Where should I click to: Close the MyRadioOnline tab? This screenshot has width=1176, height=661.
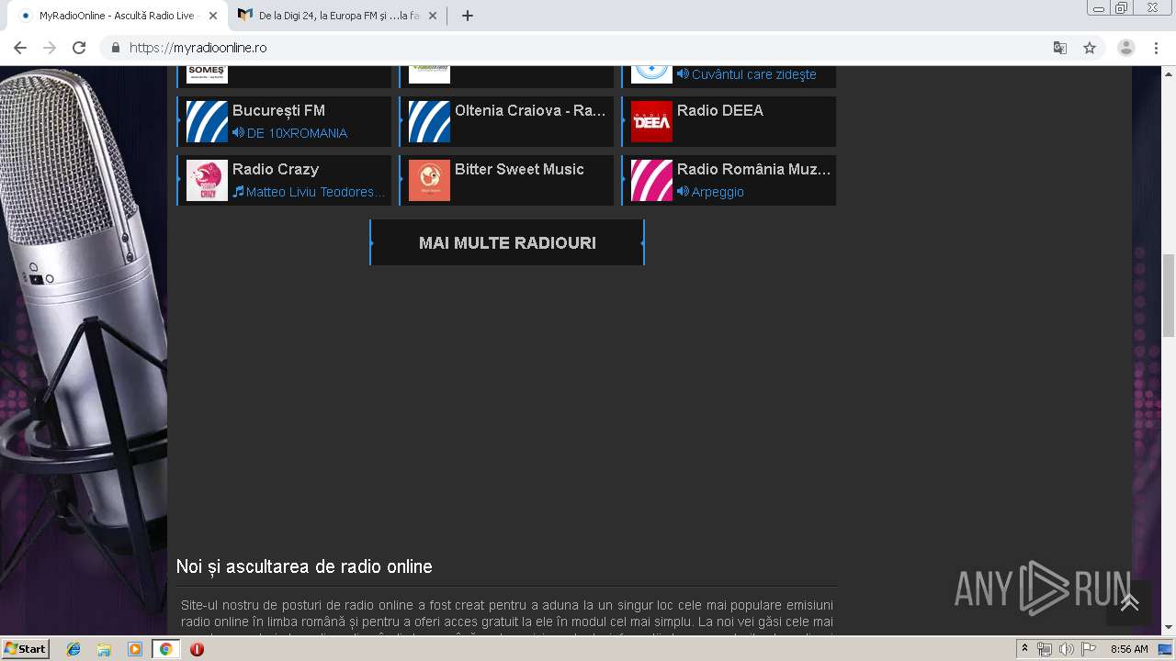213,16
